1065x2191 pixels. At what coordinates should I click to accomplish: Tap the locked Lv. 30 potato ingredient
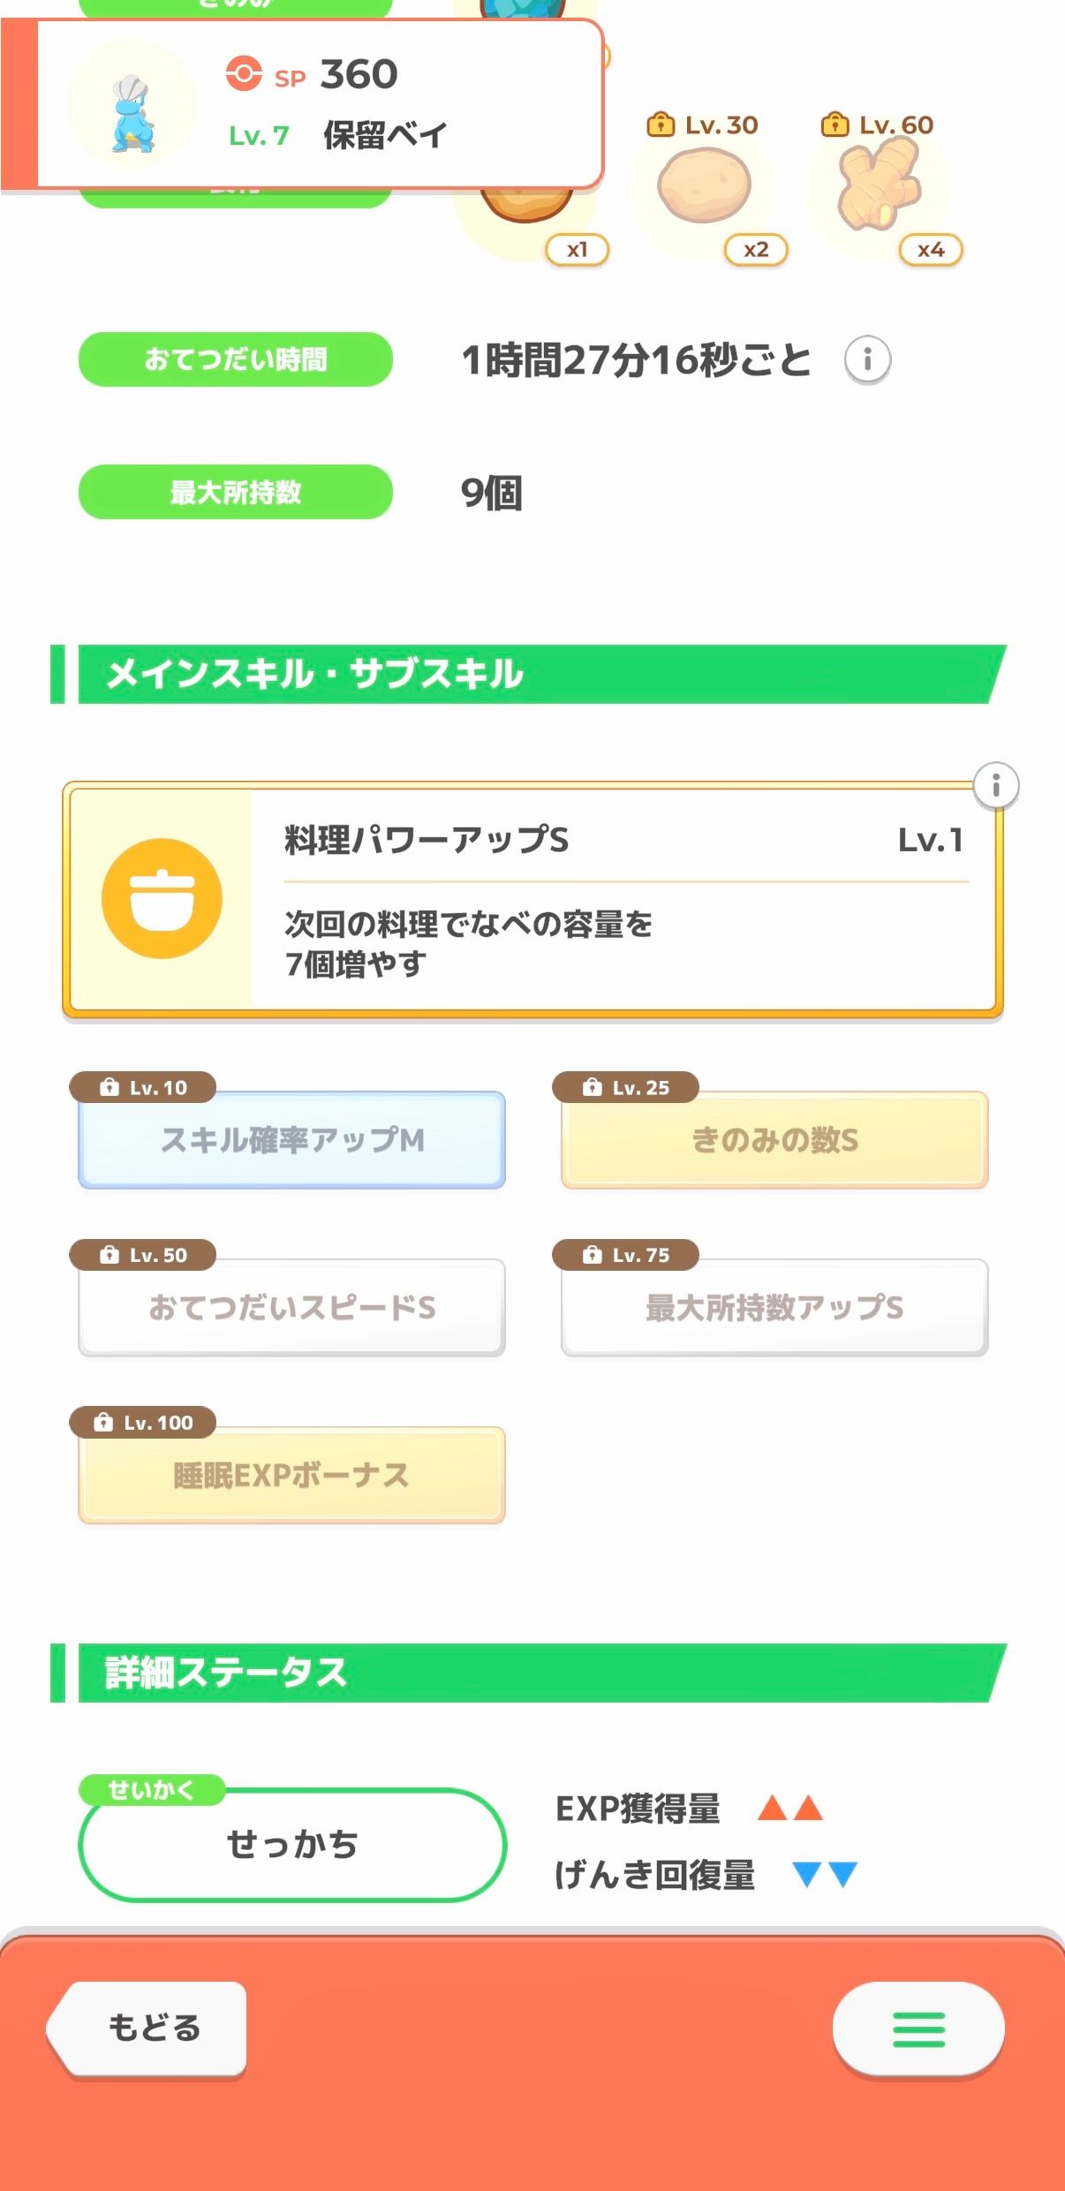(x=704, y=186)
